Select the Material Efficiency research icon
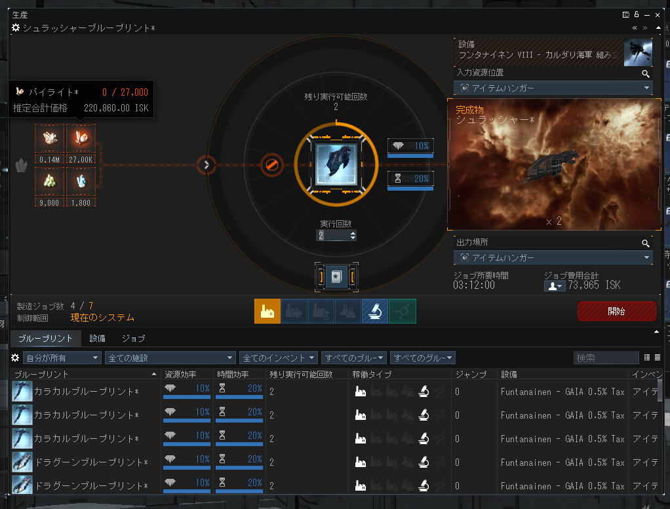The width and height of the screenshot is (670, 509). (x=294, y=311)
